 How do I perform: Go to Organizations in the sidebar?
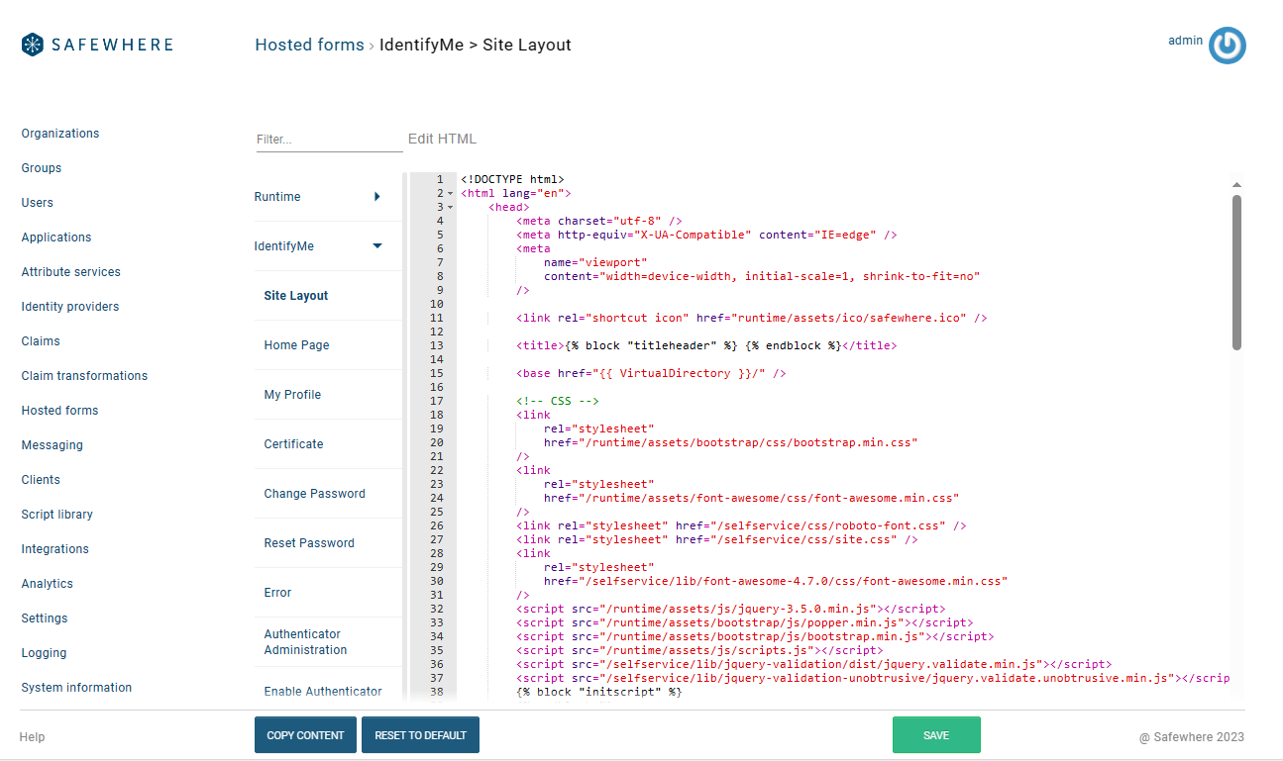point(60,134)
